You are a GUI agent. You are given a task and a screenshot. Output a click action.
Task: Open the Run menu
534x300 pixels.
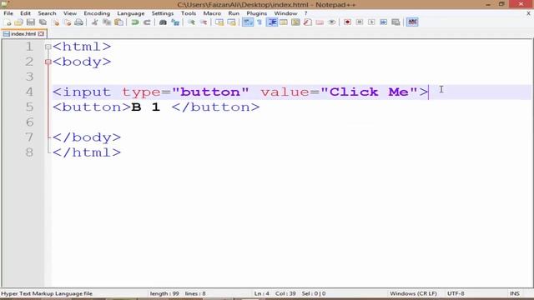234,13
